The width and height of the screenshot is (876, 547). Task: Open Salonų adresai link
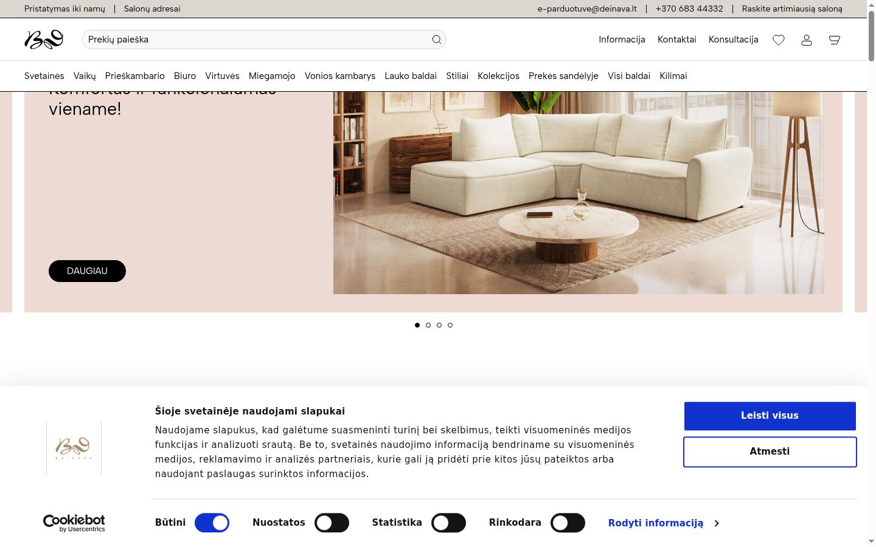coord(152,9)
